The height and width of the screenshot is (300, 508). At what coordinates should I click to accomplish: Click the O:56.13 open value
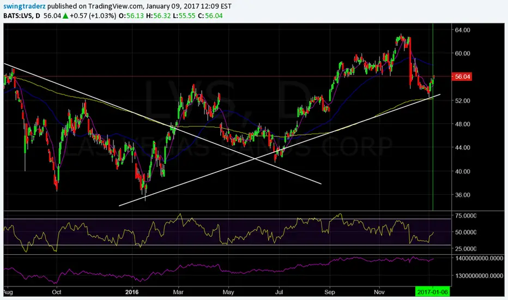[x=131, y=16]
